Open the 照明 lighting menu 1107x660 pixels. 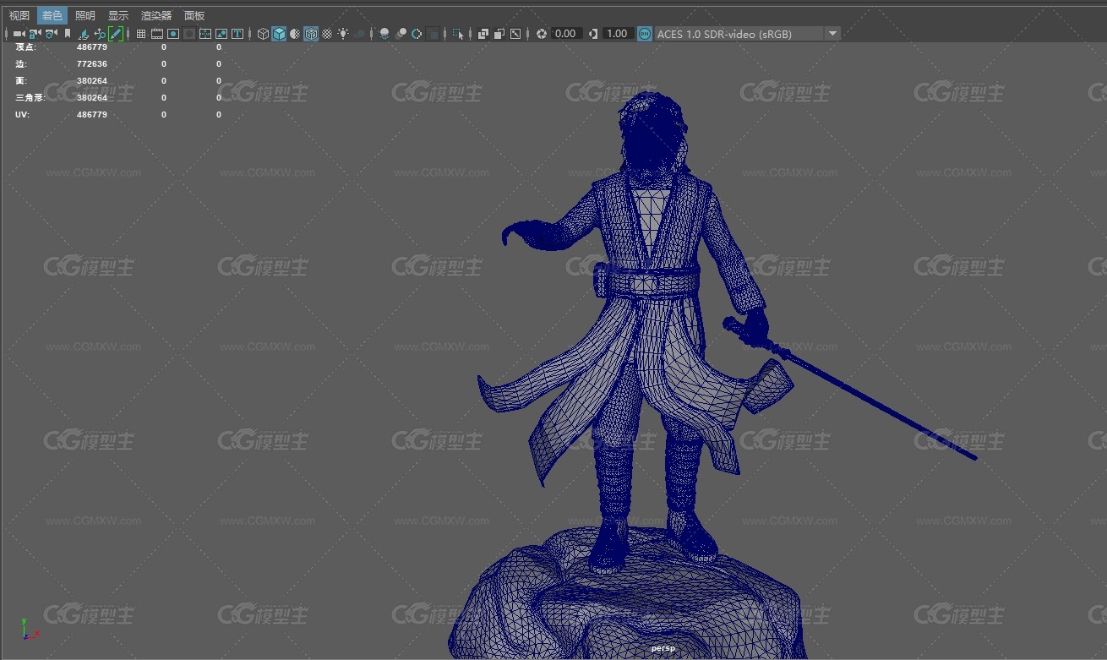85,15
